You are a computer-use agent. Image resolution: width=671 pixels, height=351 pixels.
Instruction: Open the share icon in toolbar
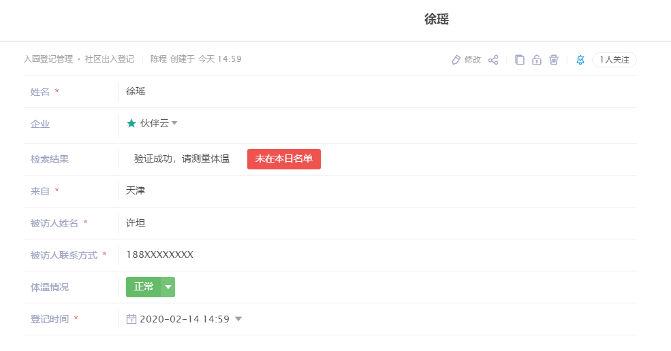(493, 60)
